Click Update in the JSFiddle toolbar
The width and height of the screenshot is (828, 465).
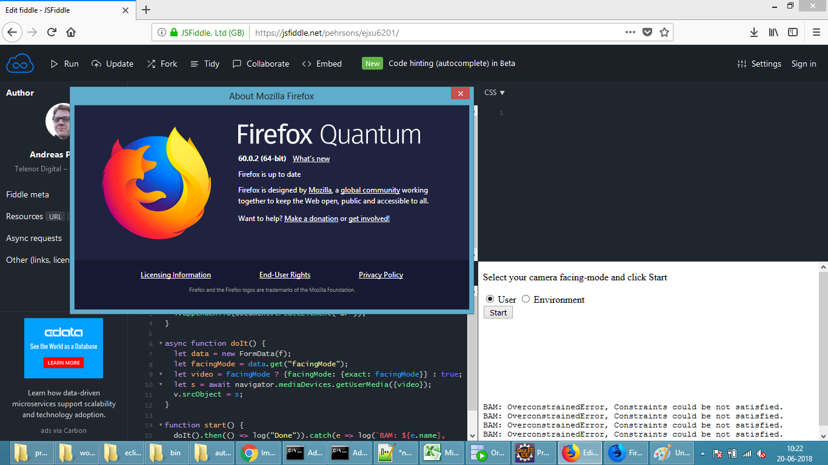[113, 64]
